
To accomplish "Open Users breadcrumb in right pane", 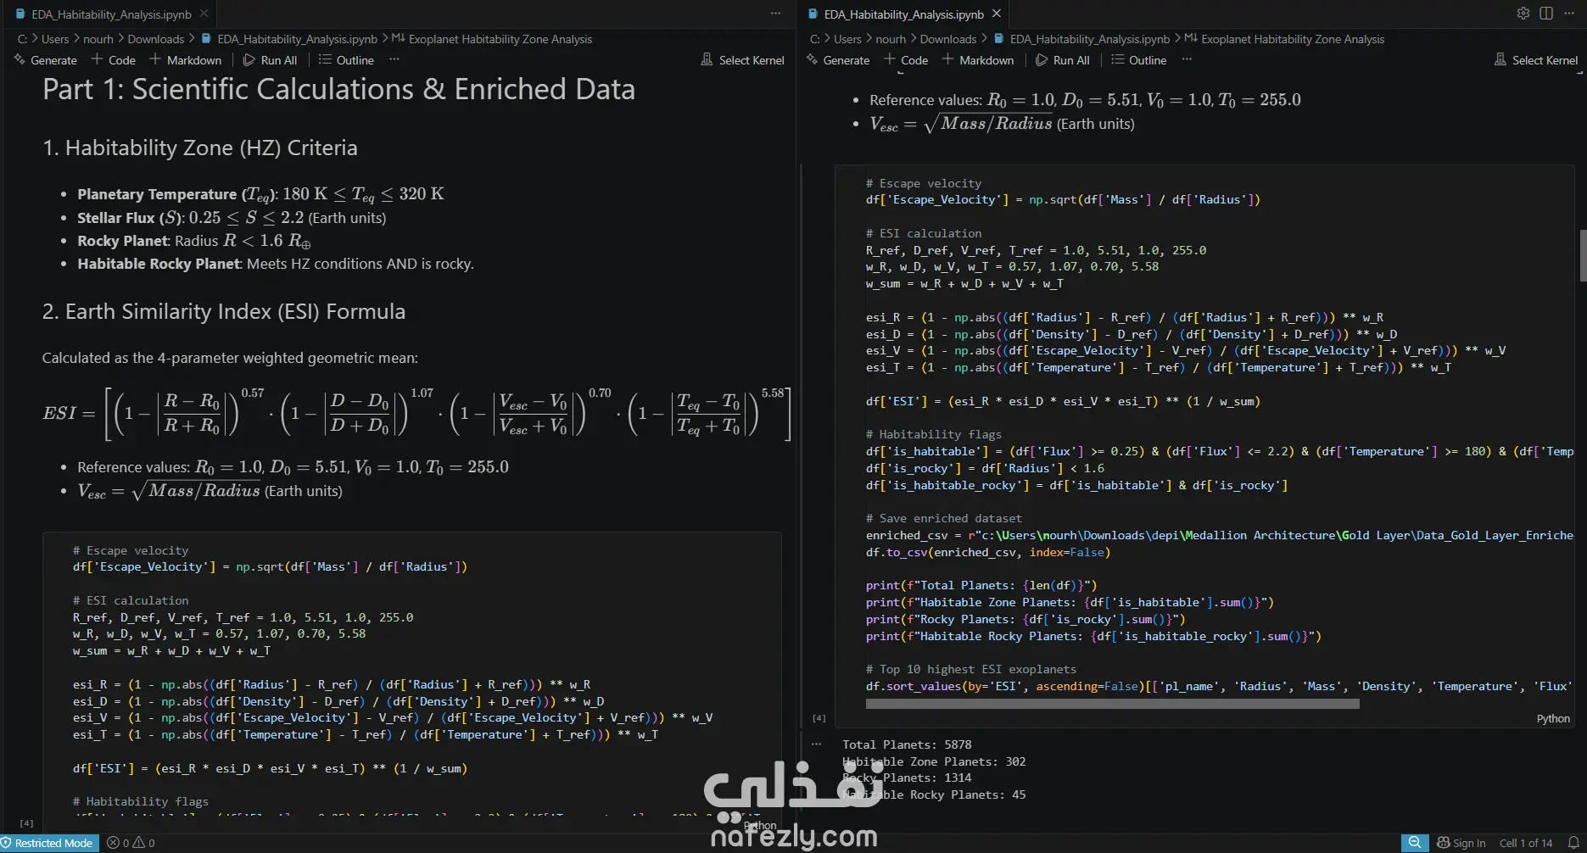I will click(847, 39).
